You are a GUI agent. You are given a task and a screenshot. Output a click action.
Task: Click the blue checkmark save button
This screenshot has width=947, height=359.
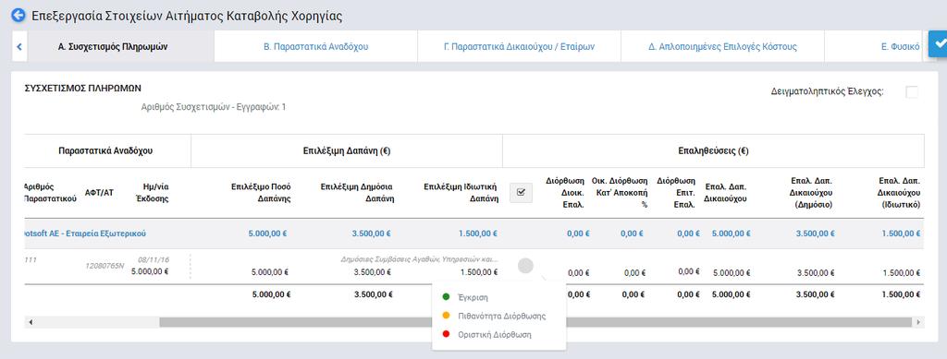tap(938, 44)
